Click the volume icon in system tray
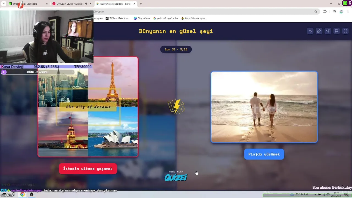 pyautogui.click(x=328, y=194)
